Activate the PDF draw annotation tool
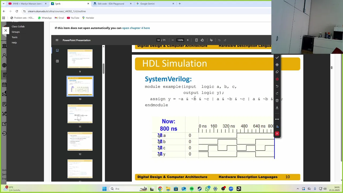 [x=211, y=40]
